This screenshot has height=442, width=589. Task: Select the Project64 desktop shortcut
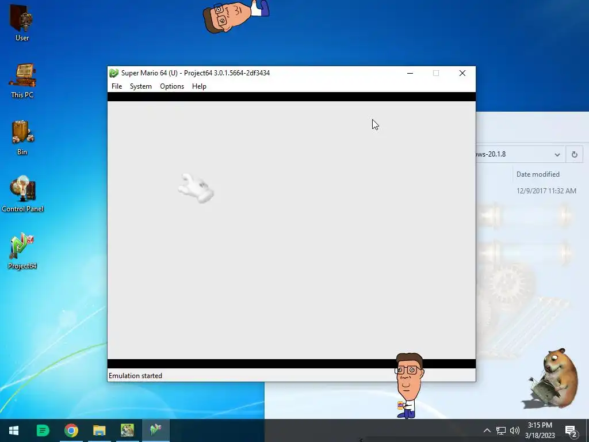[22, 251]
